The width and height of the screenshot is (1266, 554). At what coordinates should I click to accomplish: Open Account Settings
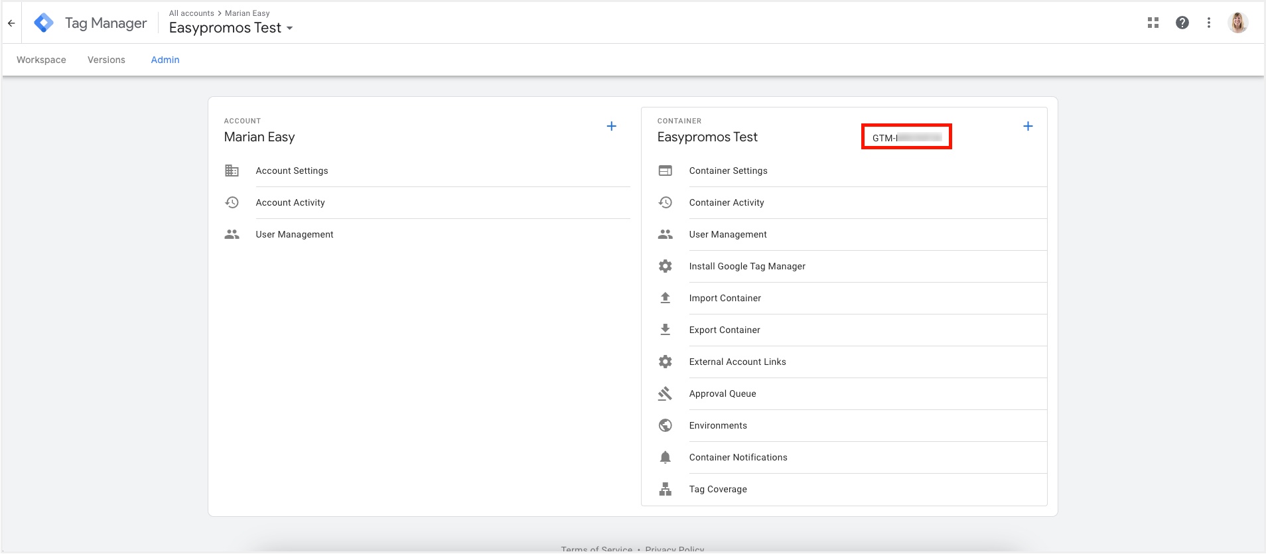292,171
